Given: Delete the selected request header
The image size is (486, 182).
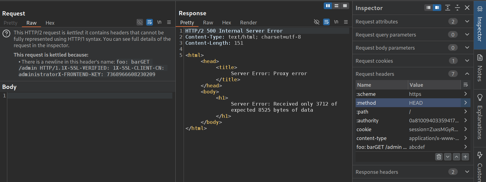Looking at the screenshot, I should (439, 157).
